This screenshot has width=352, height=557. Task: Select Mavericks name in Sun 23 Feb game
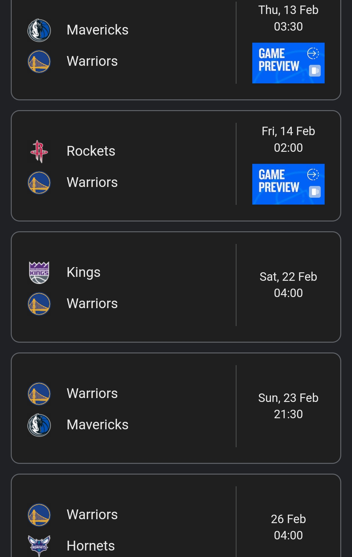pos(97,425)
